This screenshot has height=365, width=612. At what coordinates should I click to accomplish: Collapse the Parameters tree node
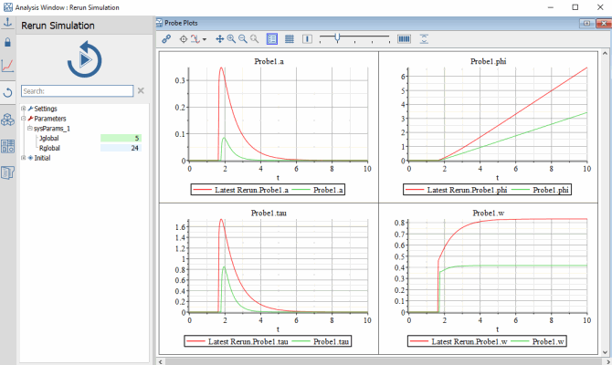(24, 119)
